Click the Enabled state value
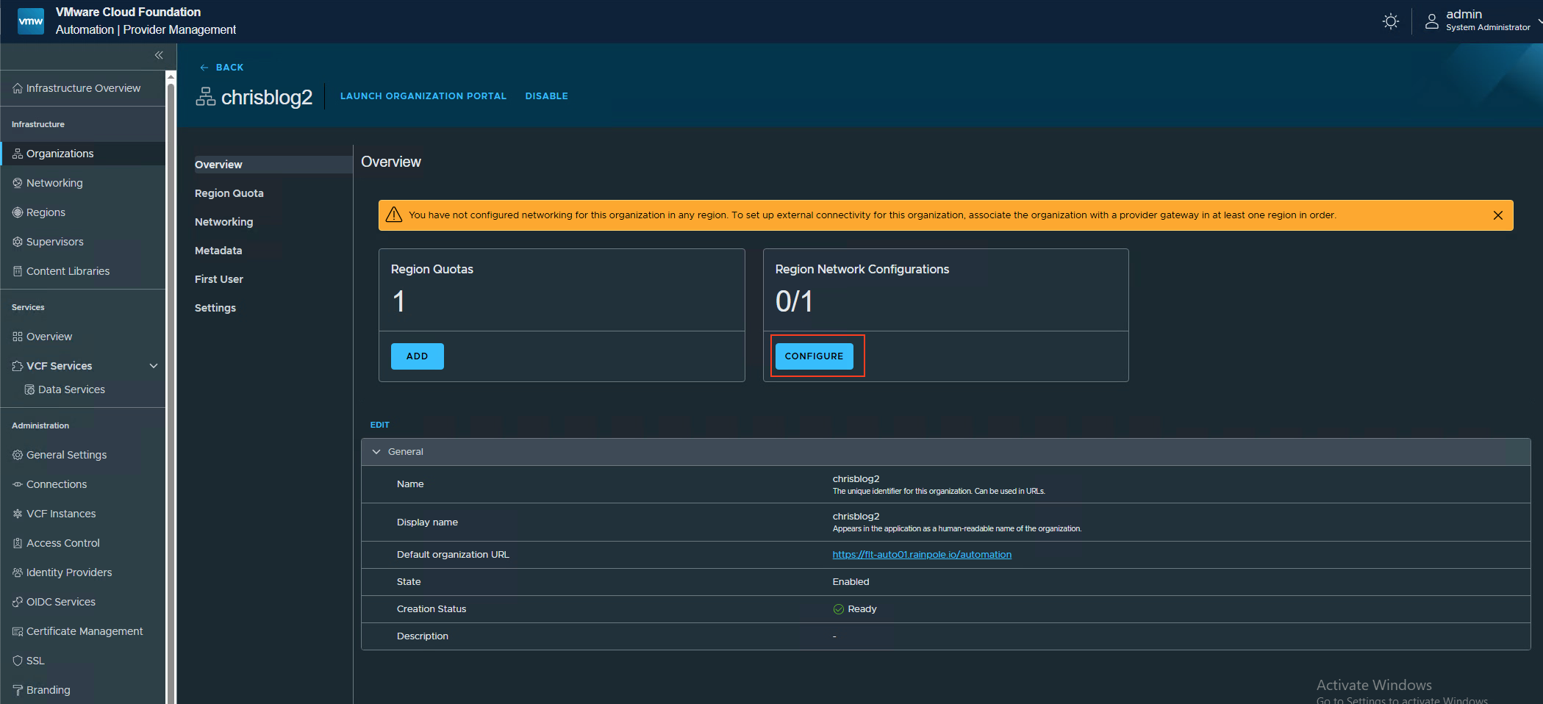Screen dimensions: 1543x704 point(851,582)
